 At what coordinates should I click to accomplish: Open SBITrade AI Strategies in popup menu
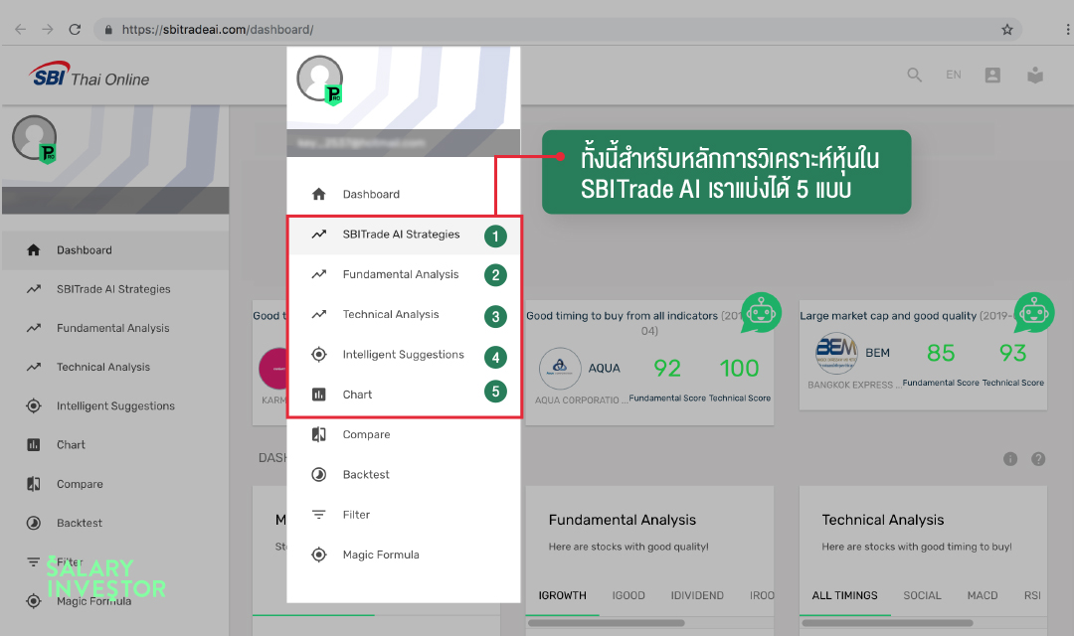pyautogui.click(x=401, y=235)
